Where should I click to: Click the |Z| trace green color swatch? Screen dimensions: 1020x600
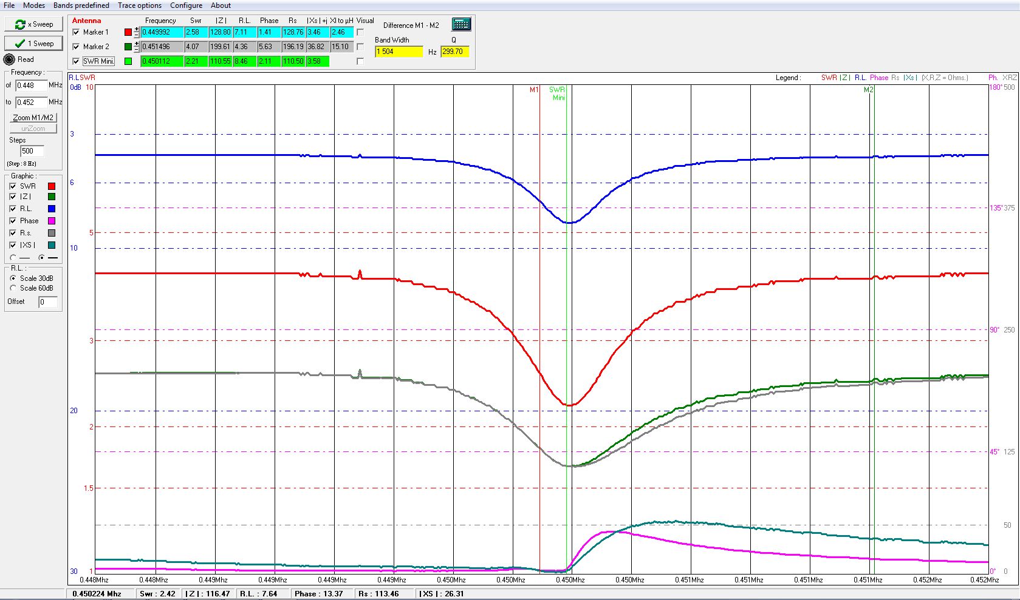[x=52, y=197]
